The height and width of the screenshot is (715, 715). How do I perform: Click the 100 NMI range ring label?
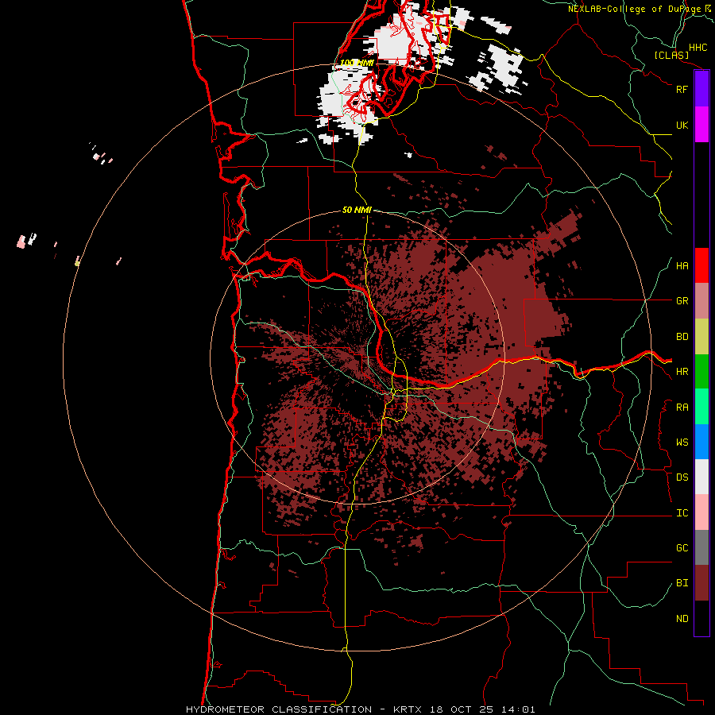pos(357,63)
